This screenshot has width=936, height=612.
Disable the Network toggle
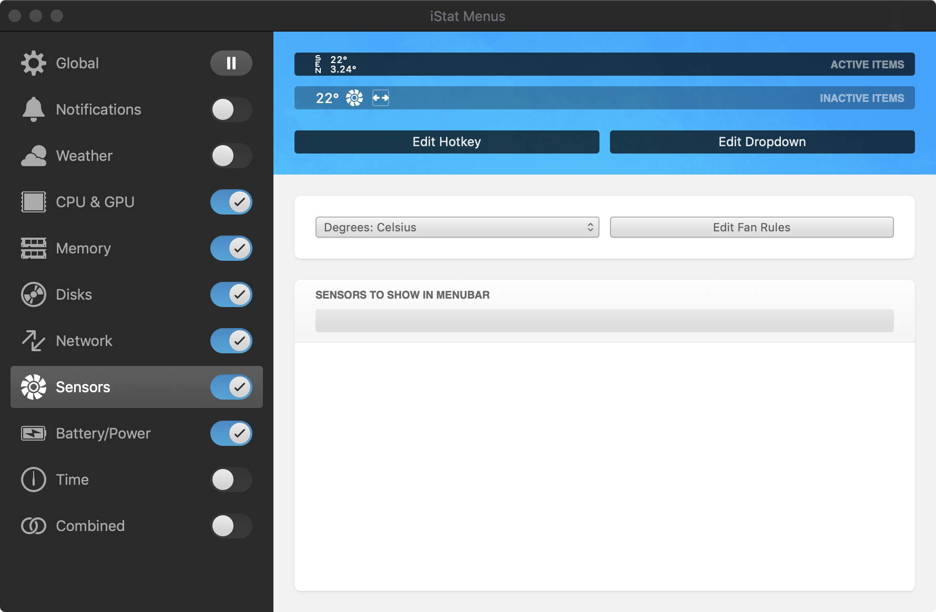click(x=231, y=341)
